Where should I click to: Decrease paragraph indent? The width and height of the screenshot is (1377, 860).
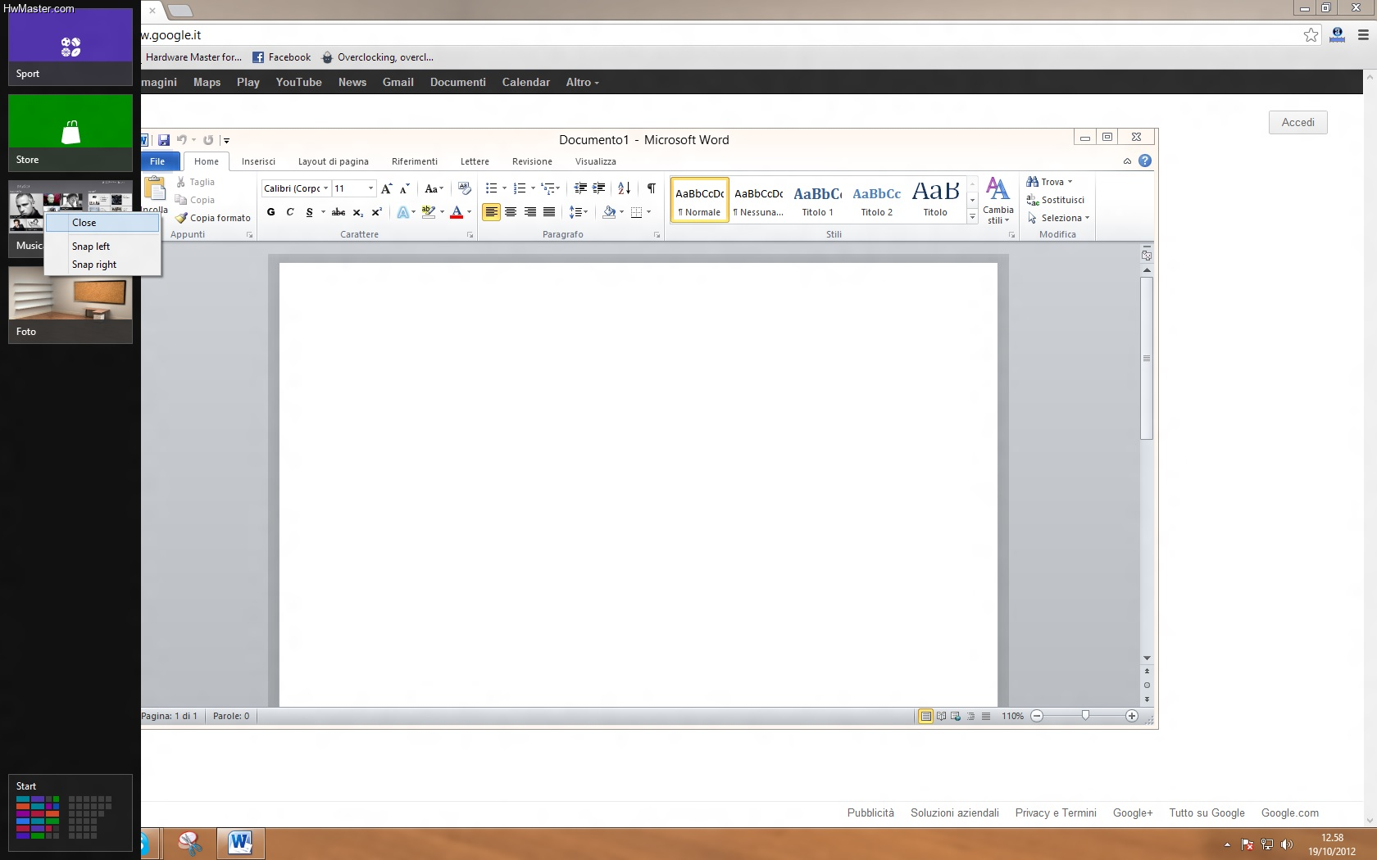580,188
